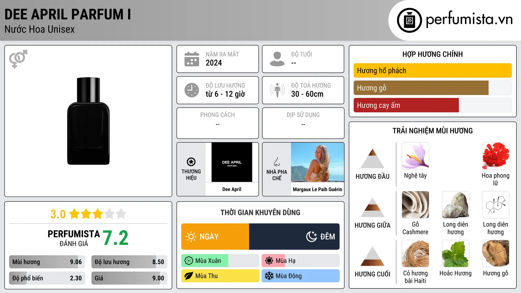Screen dimensions: 521x293
Task: Select the Nghệ tây saffron flower image
Action: [x=415, y=156]
